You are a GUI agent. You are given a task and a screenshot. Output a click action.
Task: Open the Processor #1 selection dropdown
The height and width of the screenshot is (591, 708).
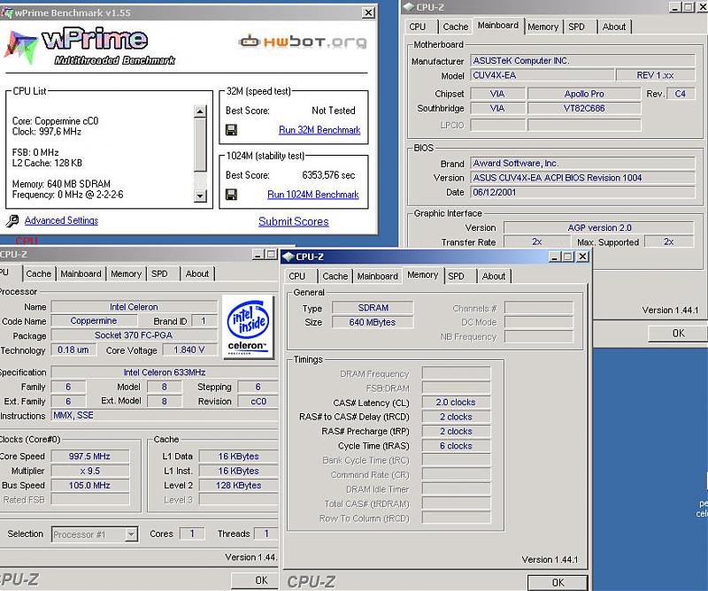(131, 534)
